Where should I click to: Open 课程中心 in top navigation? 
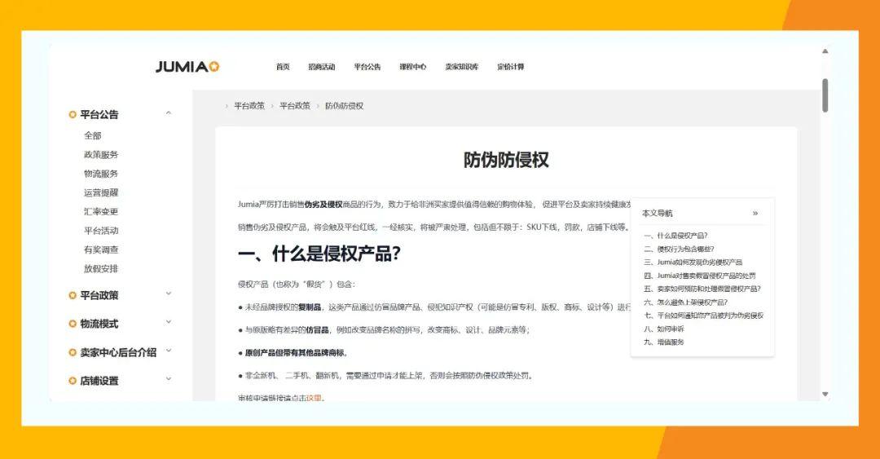pyautogui.click(x=412, y=67)
